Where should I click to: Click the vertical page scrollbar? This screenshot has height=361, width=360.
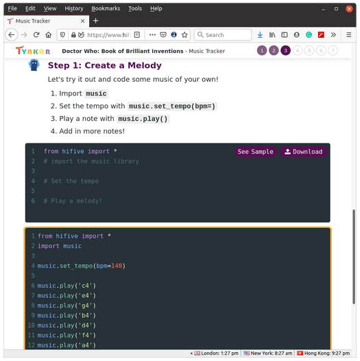pyautogui.click(x=354, y=257)
